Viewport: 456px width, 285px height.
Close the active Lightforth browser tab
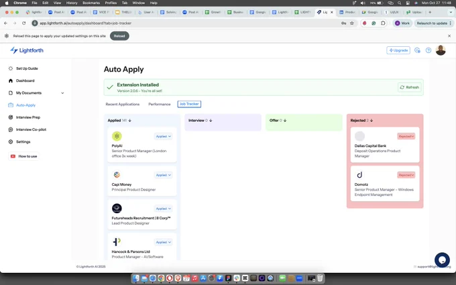(331, 12)
